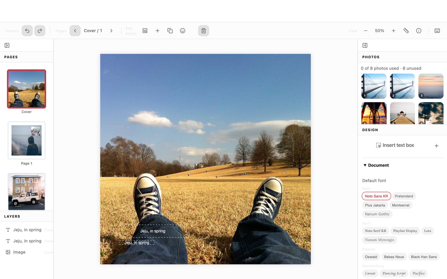
Task: Open the 50% zoom level value
Action: click(x=379, y=31)
